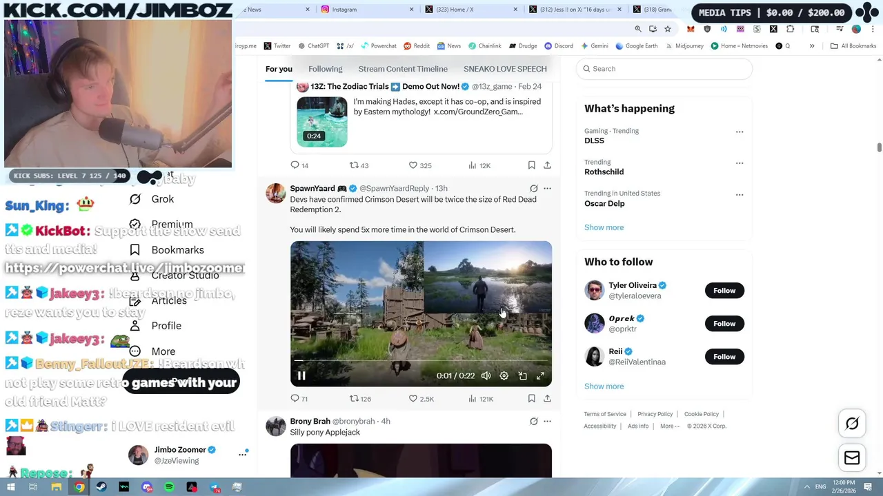The width and height of the screenshot is (883, 496).
Task: Open the Rothschild trending topic
Action: point(604,172)
